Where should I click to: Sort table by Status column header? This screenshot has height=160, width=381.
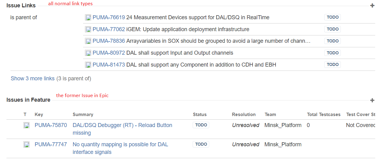click(199, 115)
